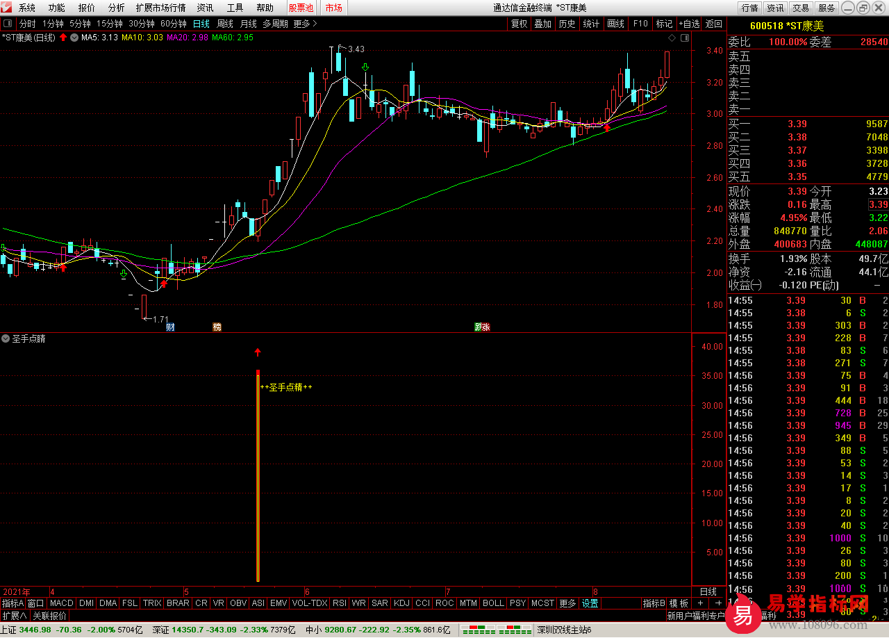Select the 60分钟 period
This screenshot has width=889, height=638.
tap(174, 24)
